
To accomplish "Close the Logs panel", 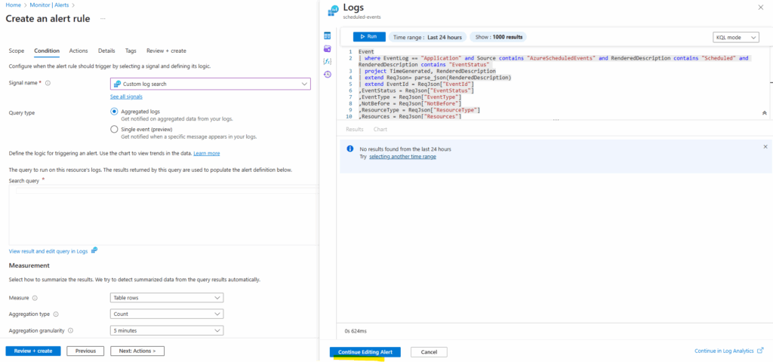I will [x=761, y=7].
